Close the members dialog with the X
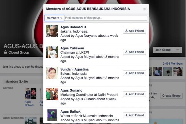The image size is (186, 124). [x=144, y=9]
